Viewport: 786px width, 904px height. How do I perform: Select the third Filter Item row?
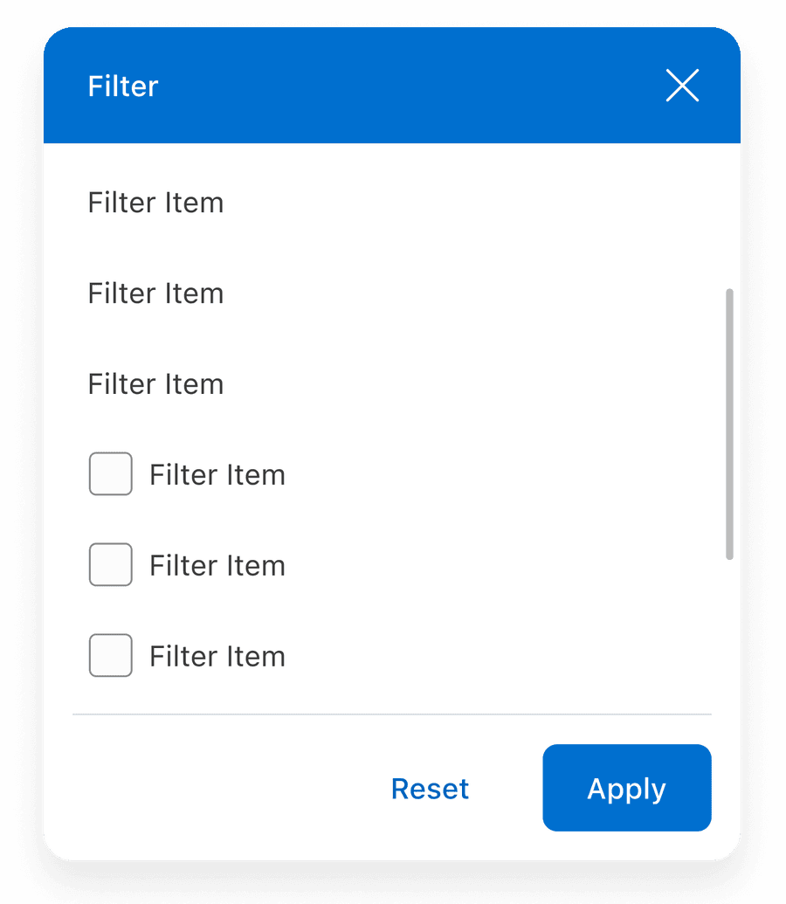pos(155,384)
